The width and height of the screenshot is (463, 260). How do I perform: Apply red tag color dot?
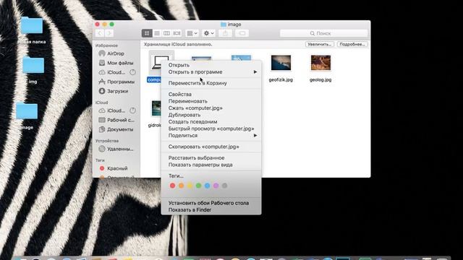click(x=172, y=186)
